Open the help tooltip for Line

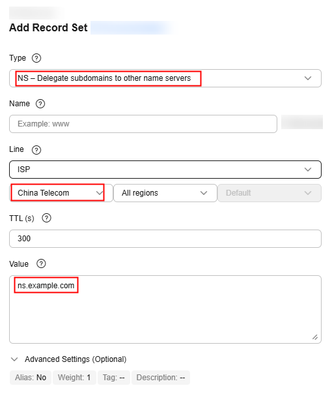(36, 150)
